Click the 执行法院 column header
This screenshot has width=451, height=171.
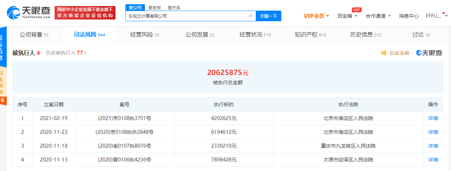348,104
